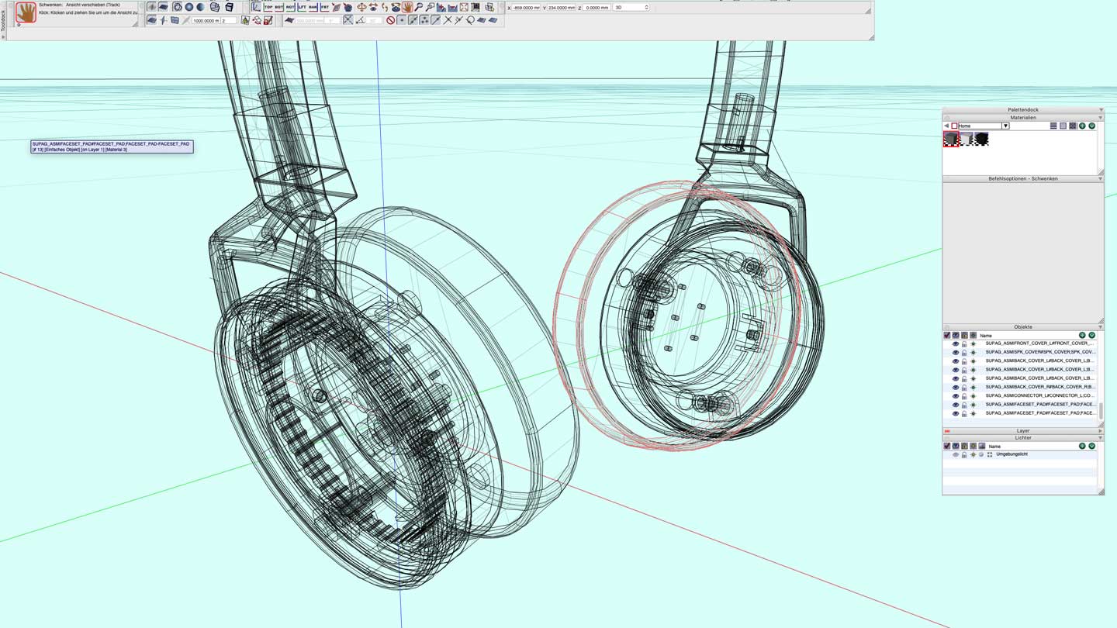Select the CONNECTOR_L object row
This screenshot has width=1117, height=628.
point(1021,396)
